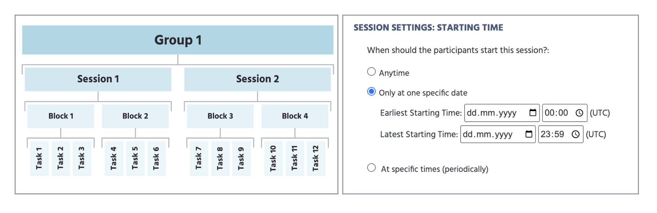
Task: Select Session 2 in the diagram
Action: (x=257, y=79)
